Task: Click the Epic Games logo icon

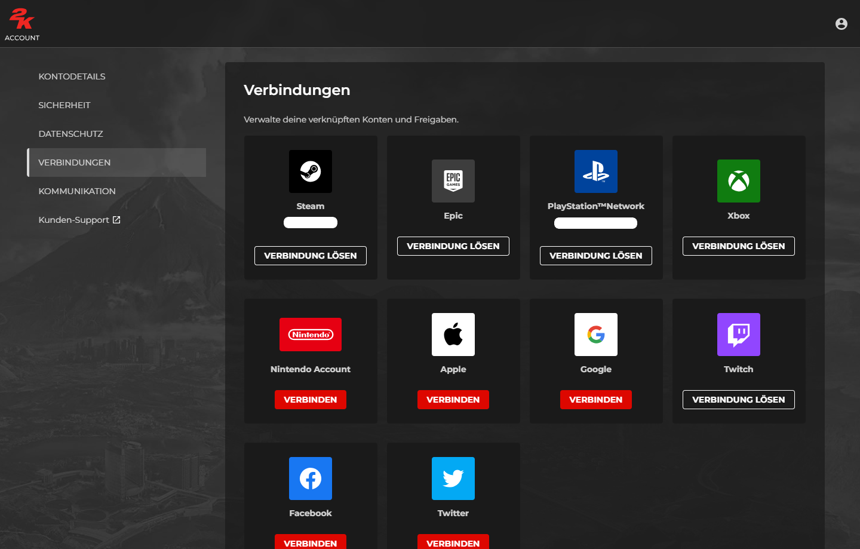Action: click(x=453, y=181)
